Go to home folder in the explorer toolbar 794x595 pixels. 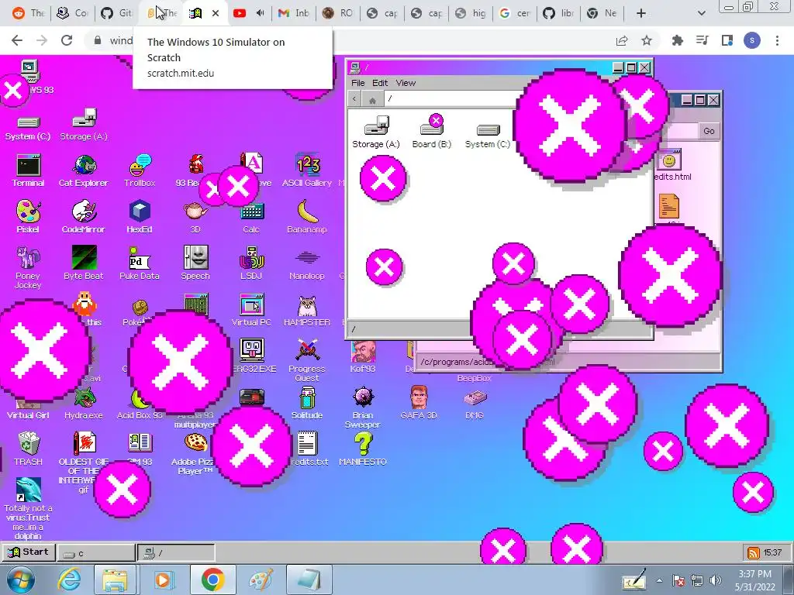pos(373,99)
